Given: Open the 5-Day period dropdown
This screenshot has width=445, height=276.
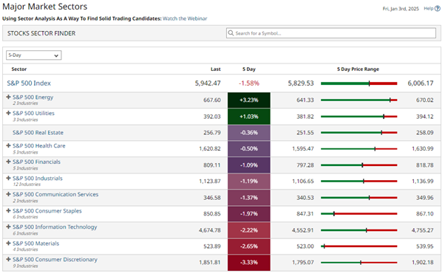Looking at the screenshot, I should point(34,55).
